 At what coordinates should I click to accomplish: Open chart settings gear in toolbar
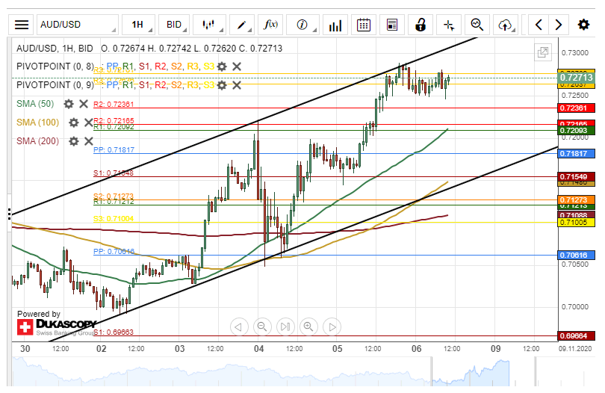click(583, 25)
